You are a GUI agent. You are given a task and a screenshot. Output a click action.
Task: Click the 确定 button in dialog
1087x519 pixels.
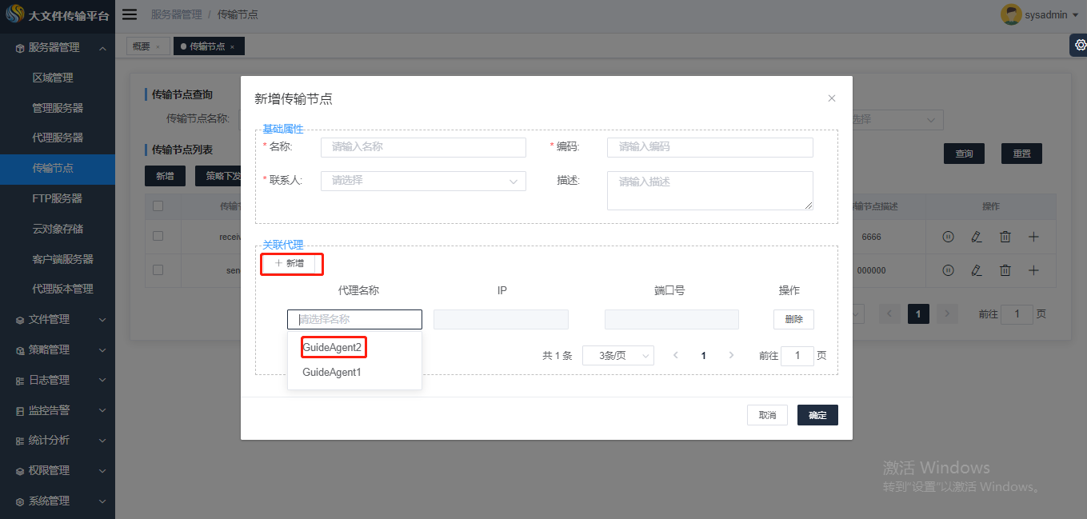817,415
